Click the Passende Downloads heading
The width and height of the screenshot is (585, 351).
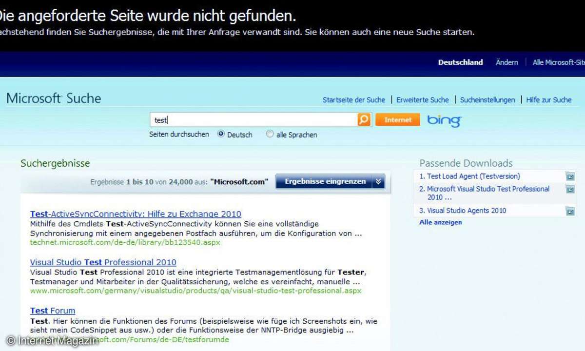coord(466,163)
